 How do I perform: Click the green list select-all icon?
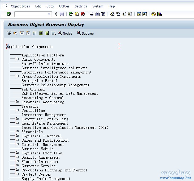click(47, 33)
